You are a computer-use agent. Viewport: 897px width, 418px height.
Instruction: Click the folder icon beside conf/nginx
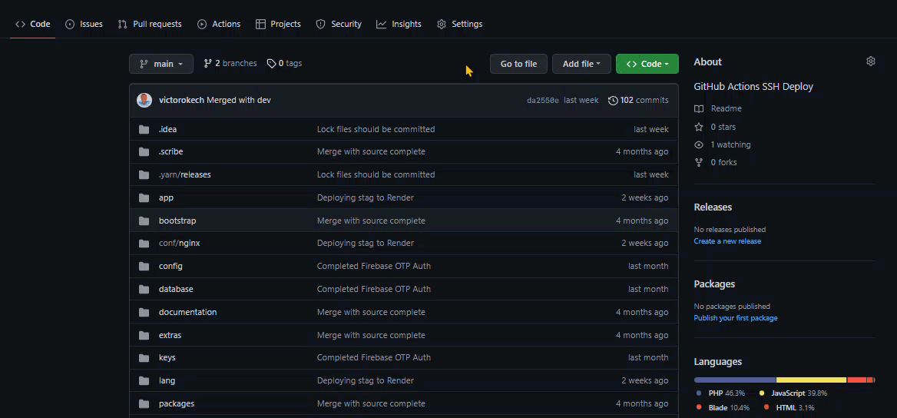(144, 244)
